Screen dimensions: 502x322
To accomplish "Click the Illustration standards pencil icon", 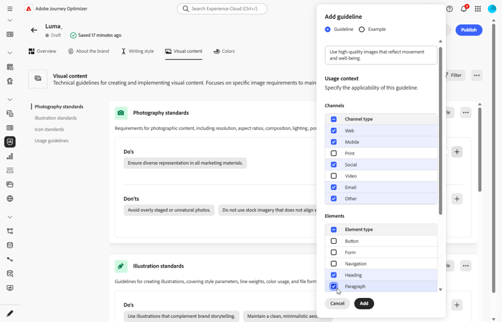I will [x=121, y=266].
